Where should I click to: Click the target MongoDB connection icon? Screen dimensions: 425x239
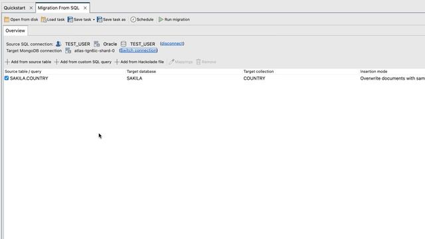click(x=68, y=50)
